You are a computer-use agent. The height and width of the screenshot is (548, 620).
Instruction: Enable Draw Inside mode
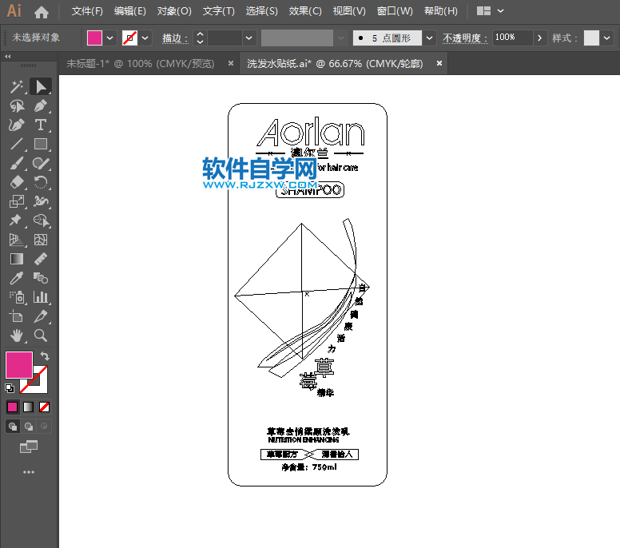tap(44, 427)
